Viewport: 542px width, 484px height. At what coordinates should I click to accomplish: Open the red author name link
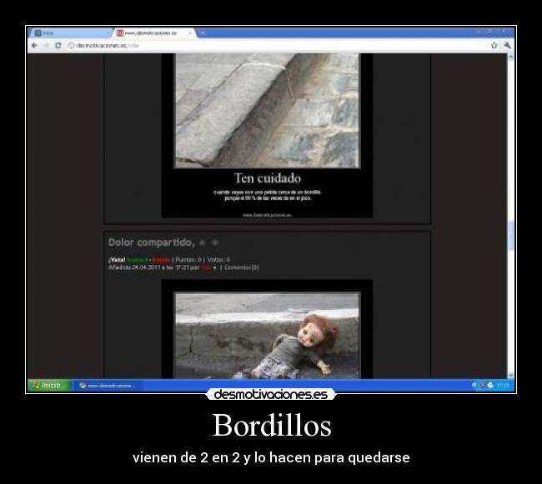click(206, 267)
